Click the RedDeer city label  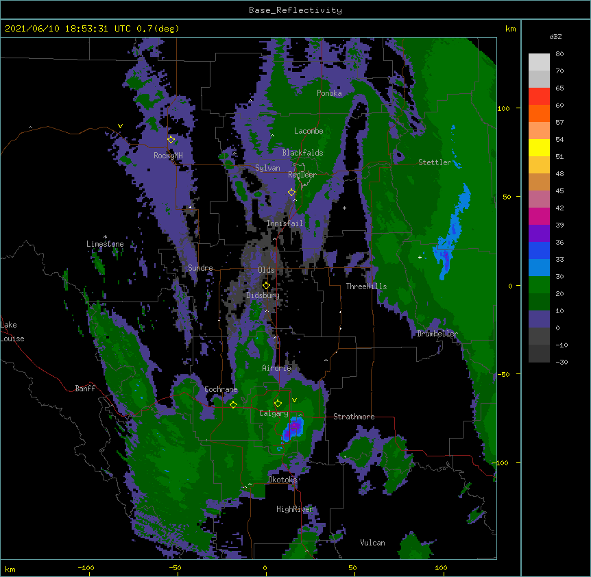pyautogui.click(x=302, y=175)
